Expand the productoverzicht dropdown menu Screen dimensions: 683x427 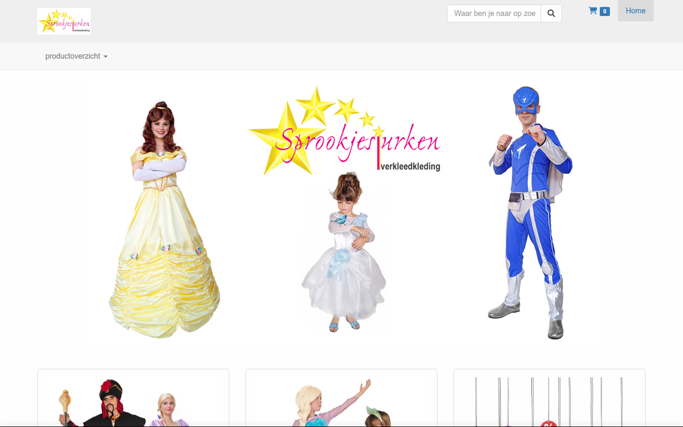coord(76,56)
